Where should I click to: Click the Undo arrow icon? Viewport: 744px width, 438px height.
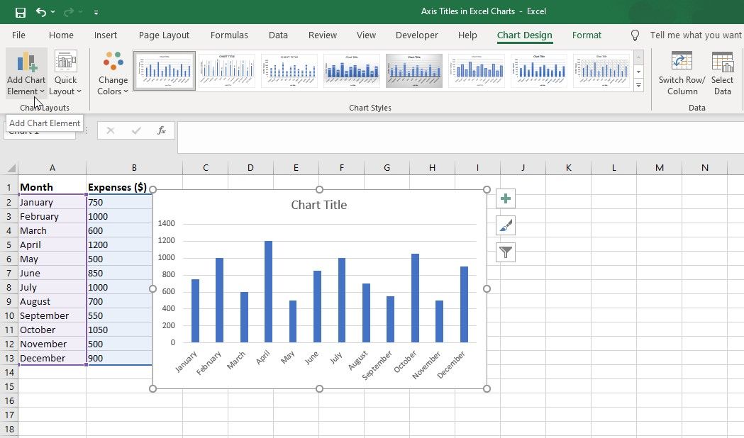point(41,12)
